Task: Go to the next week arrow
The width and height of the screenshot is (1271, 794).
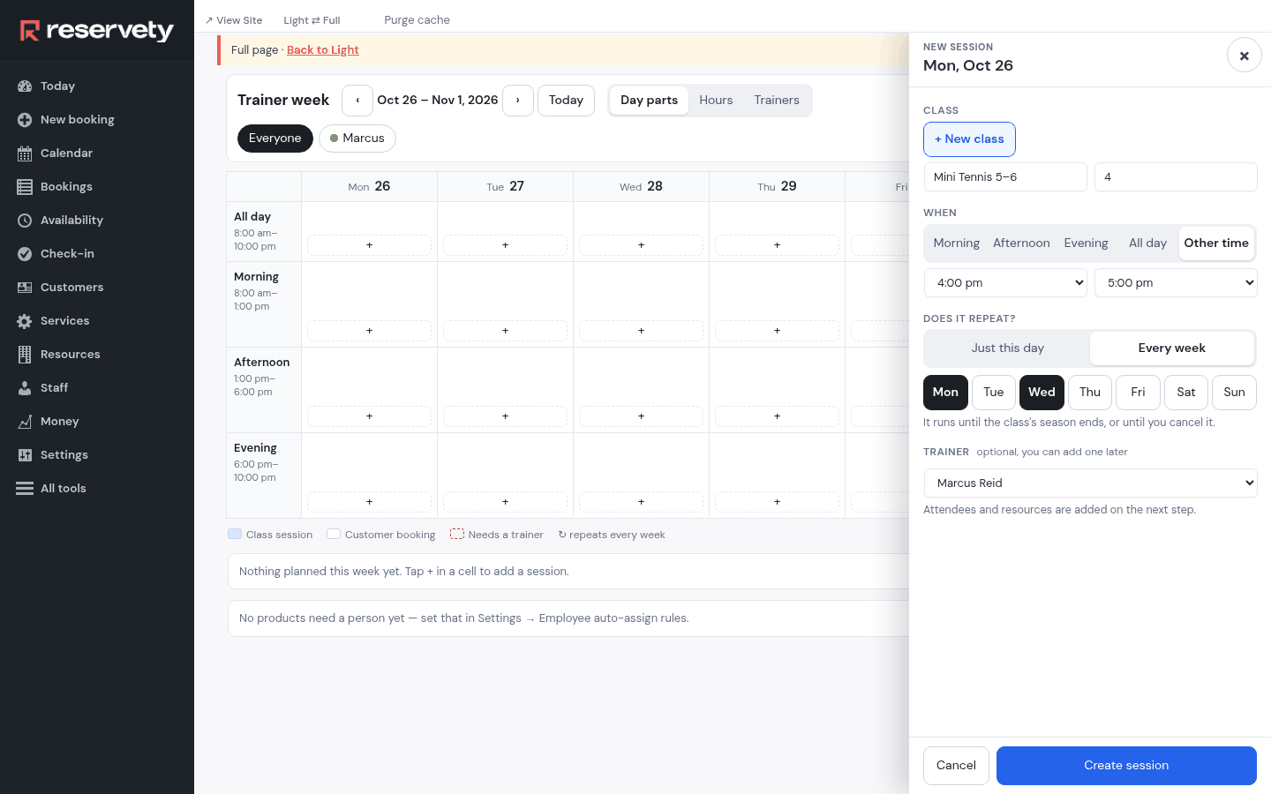Action: (518, 101)
